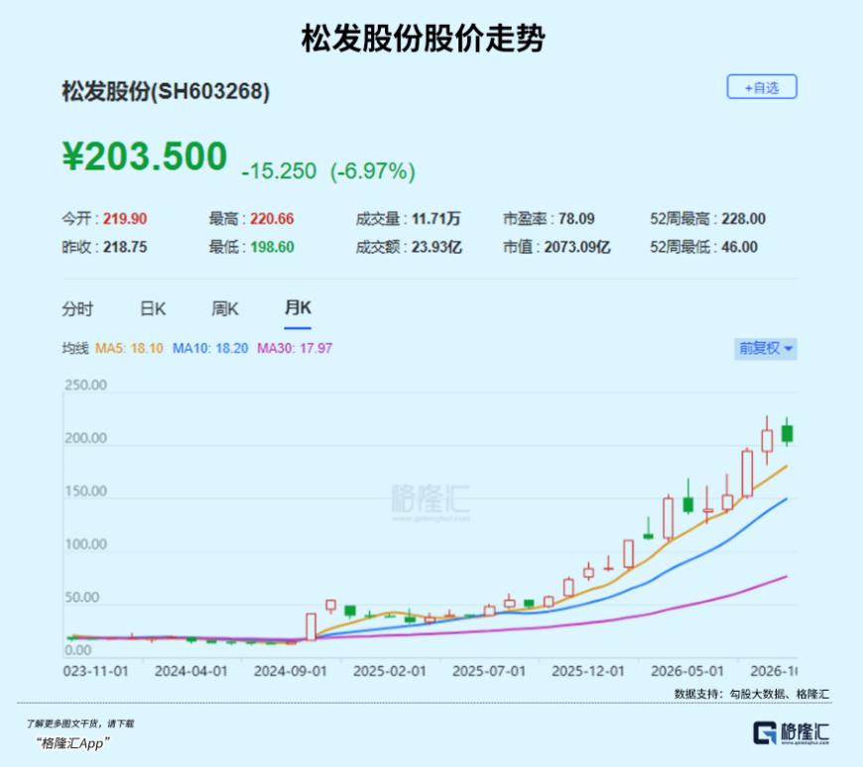Click the 昨收 value 218.75

click(x=125, y=247)
